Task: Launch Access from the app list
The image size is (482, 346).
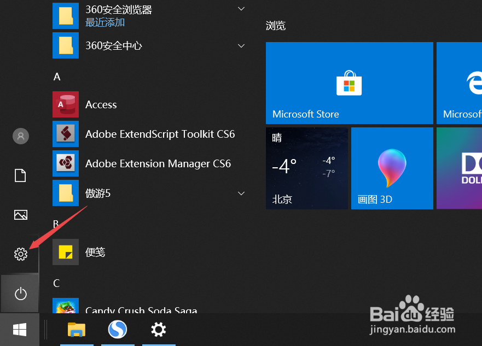Action: click(101, 104)
